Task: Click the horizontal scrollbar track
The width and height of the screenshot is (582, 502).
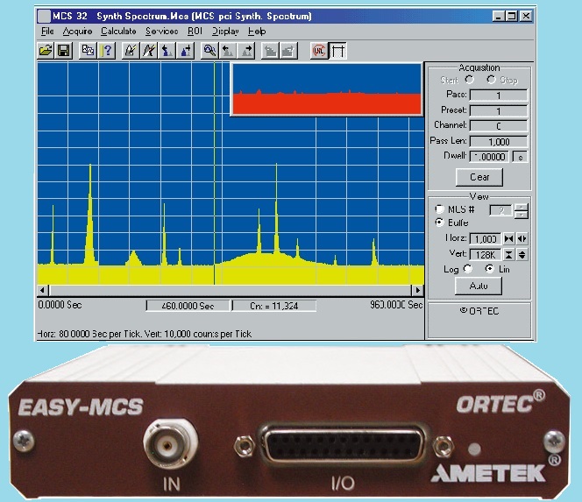Action: tap(231, 290)
